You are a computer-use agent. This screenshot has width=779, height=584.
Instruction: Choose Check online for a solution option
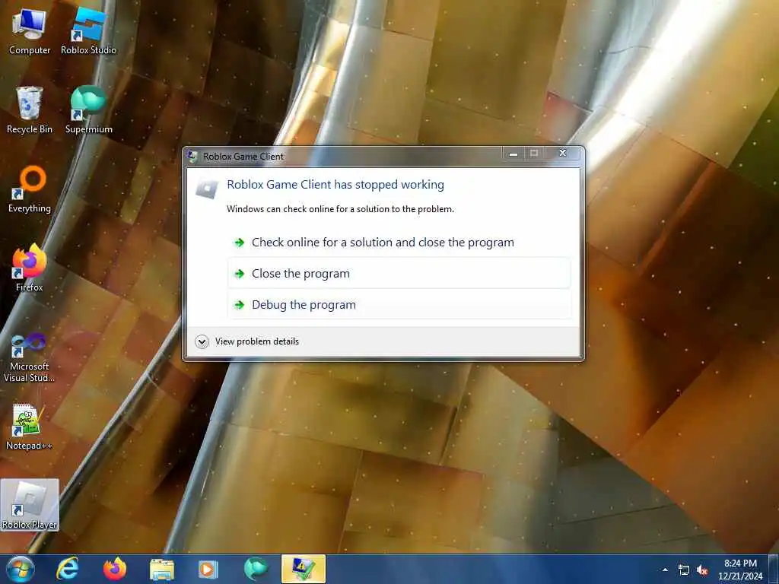tap(399, 243)
